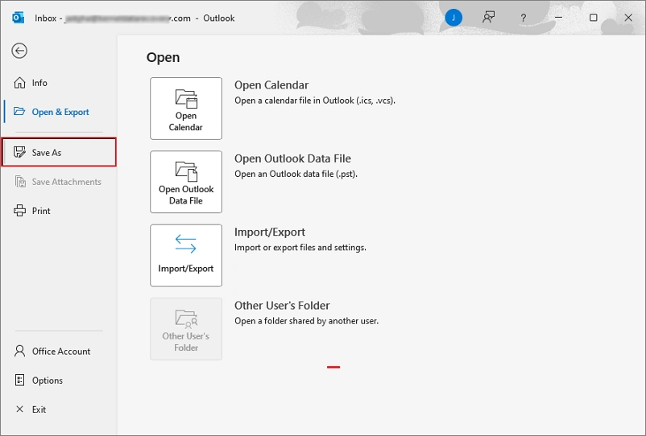This screenshot has height=436, width=646.
Task: Click the Other User's Folder heading
Action: point(282,306)
